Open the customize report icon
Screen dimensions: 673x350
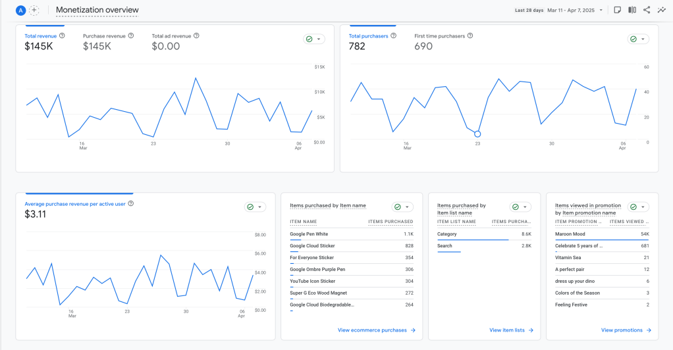coord(617,10)
